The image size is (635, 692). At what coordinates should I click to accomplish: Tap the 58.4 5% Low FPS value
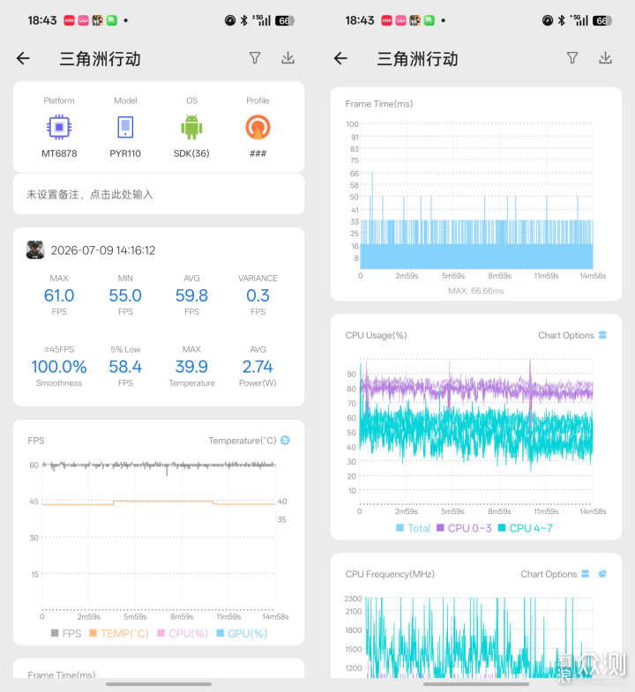pyautogui.click(x=125, y=367)
